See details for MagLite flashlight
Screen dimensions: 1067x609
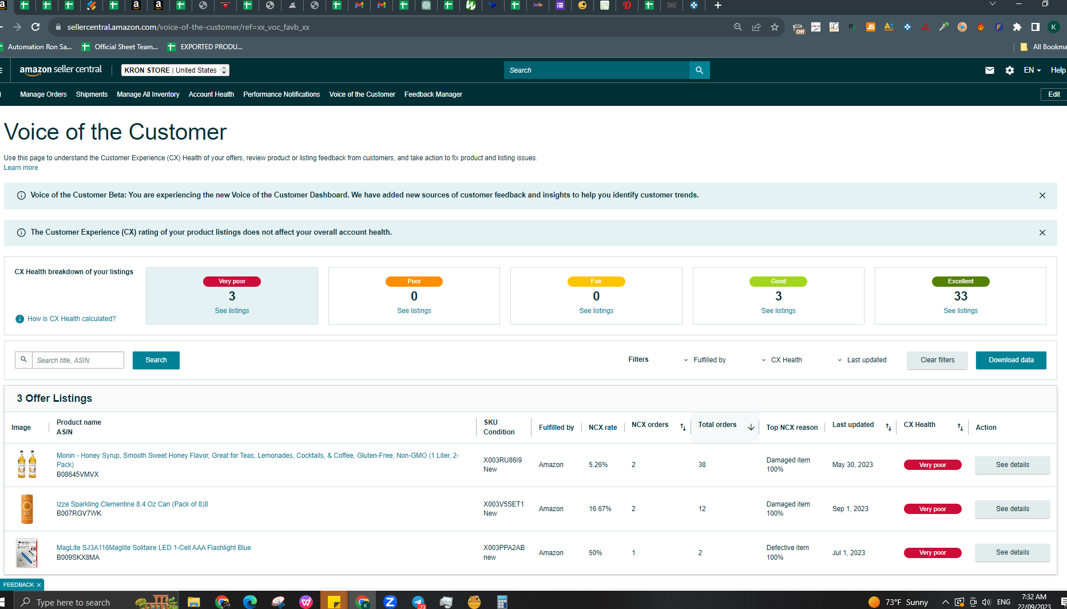point(1012,552)
